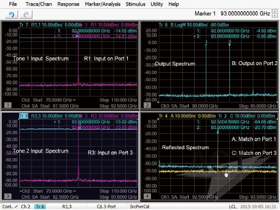Click Ch4: SA Start 91.5000 GHz text
Image resolution: width=280 pixels, height=210 pixels.
point(50,106)
